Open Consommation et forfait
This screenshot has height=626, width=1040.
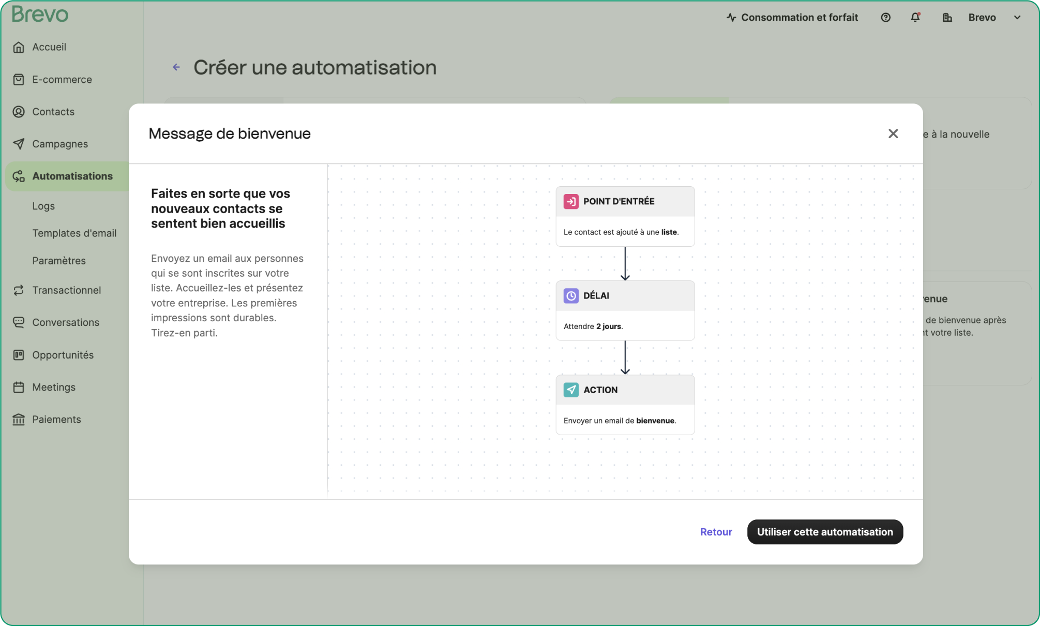click(792, 18)
